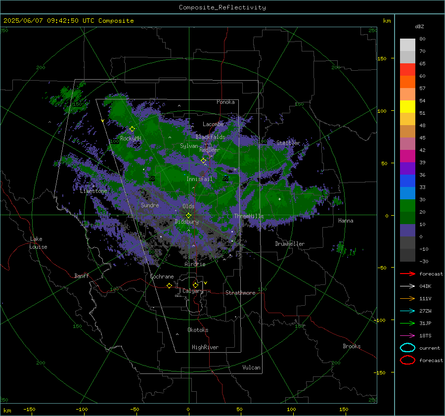The width and height of the screenshot is (445, 416).
Task: Click the Calgary city label
Action: [193, 291]
